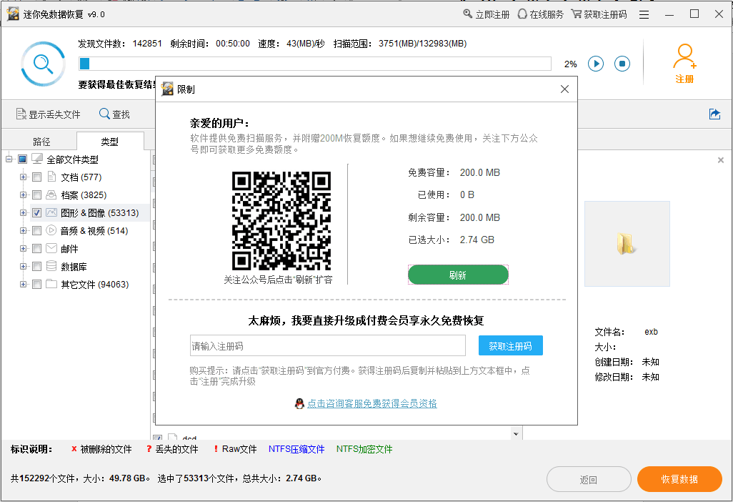
Task: Click the file list scroll down arrow
Action: tap(516, 433)
